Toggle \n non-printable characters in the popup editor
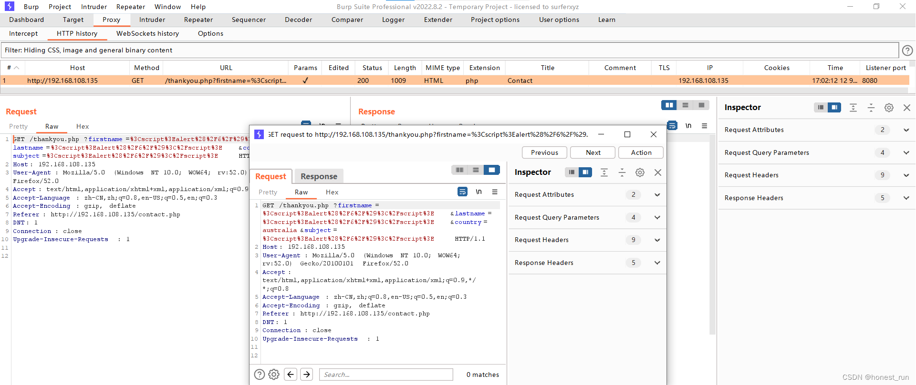Screen dimensions: 916x385 479,192
